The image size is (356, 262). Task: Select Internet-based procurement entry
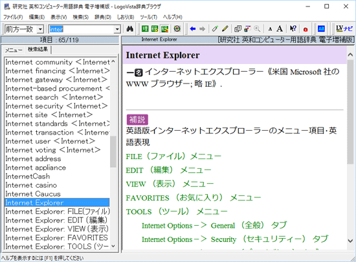[57, 89]
